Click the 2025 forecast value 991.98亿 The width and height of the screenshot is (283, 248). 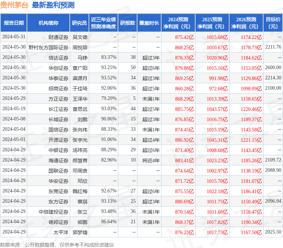coord(219,78)
